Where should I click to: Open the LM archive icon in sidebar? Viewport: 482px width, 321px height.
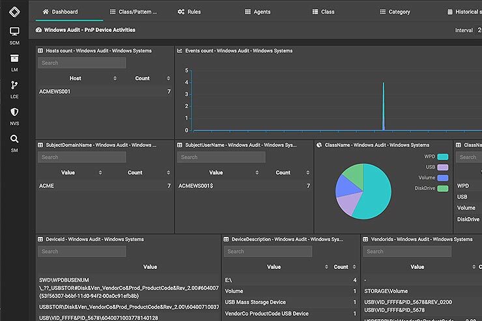14,59
